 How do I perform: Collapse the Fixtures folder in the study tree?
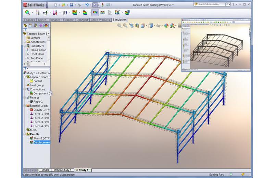tap(25, 98)
